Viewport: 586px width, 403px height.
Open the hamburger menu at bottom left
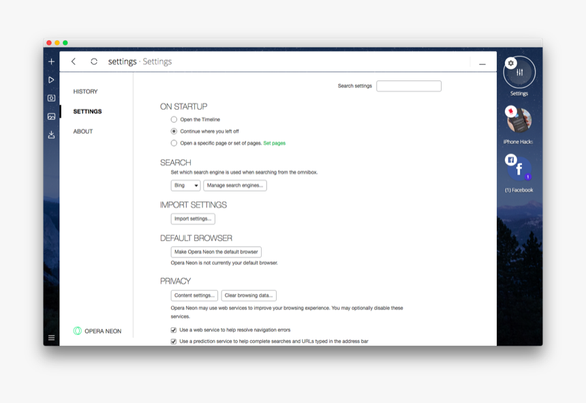coord(52,338)
